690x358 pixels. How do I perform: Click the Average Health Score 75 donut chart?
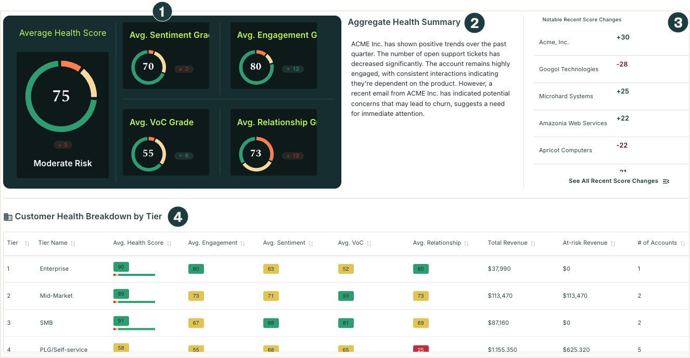(x=61, y=96)
